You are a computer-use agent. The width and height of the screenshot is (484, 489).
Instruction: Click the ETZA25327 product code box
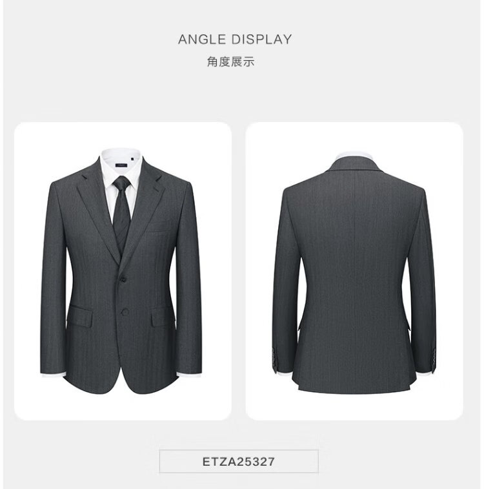pos(239,461)
